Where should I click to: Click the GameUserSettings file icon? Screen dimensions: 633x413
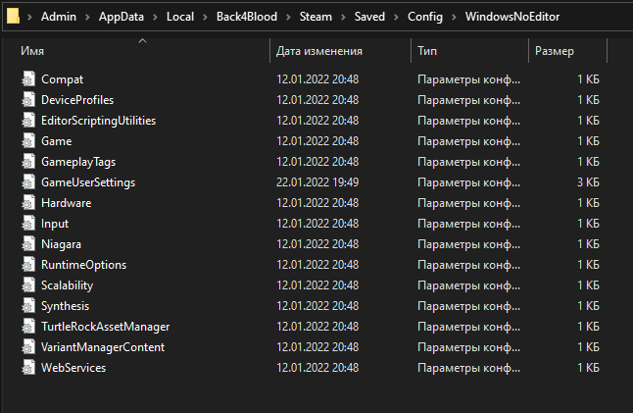(27, 181)
